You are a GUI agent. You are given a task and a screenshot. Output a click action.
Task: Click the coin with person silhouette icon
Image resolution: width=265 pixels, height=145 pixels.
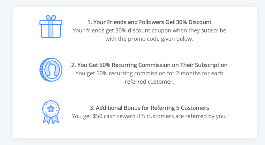click(51, 69)
